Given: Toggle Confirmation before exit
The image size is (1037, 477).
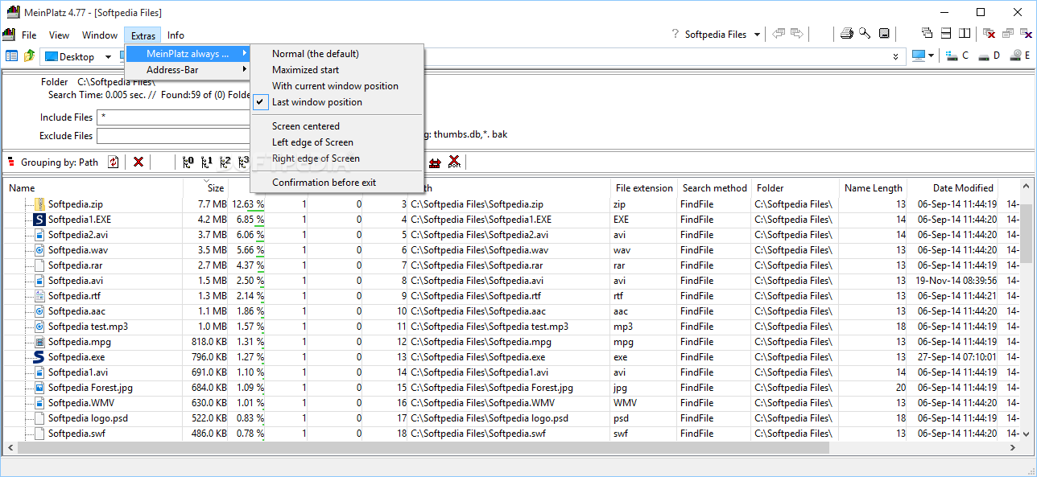Looking at the screenshot, I should click(337, 183).
